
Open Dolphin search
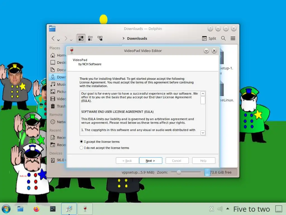(223, 38)
